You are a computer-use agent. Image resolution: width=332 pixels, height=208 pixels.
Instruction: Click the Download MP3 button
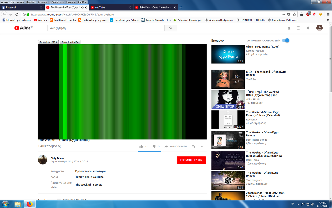49,42
